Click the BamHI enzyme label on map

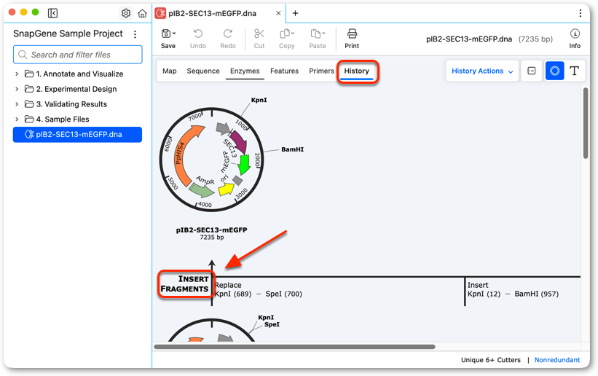(x=293, y=149)
